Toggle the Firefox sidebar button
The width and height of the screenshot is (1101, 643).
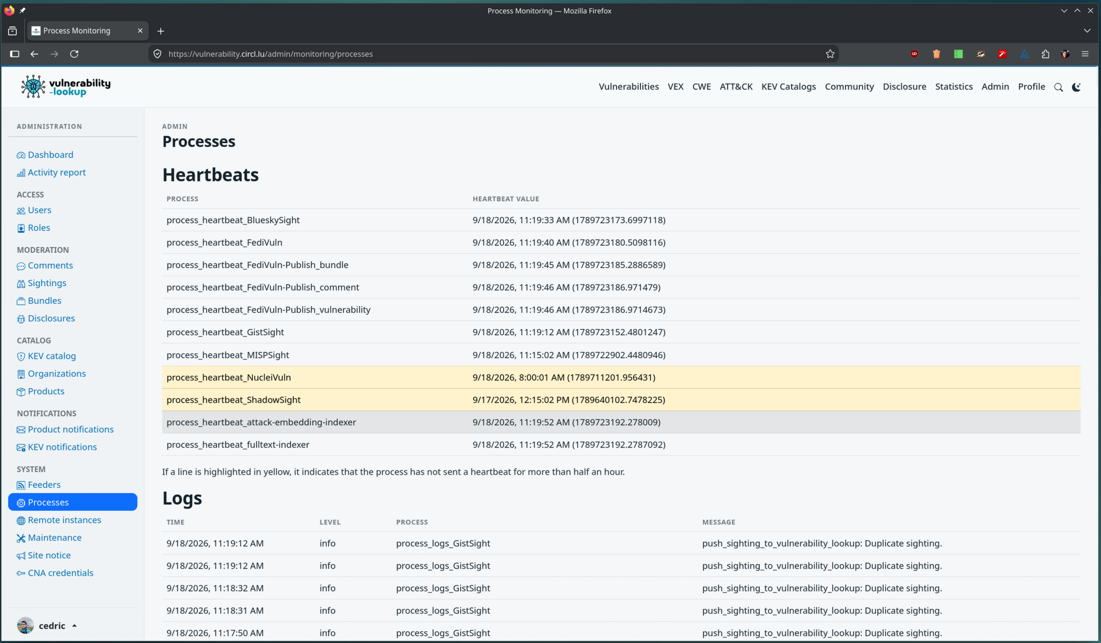(15, 54)
